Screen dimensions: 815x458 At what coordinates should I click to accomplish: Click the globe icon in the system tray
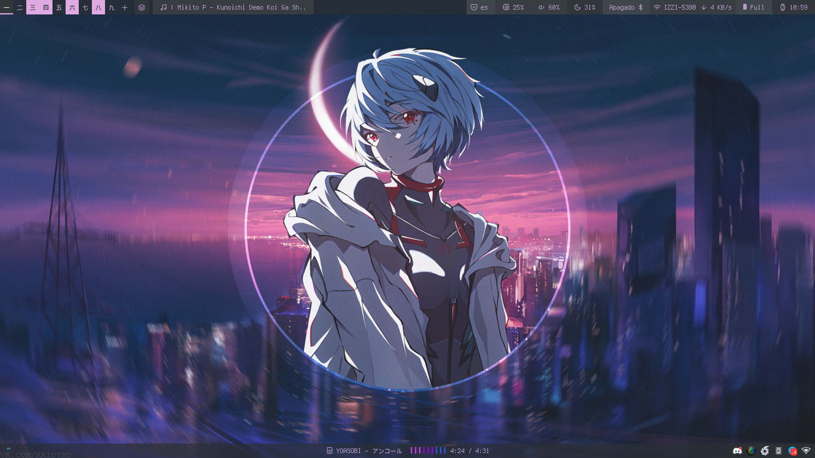[x=751, y=450]
